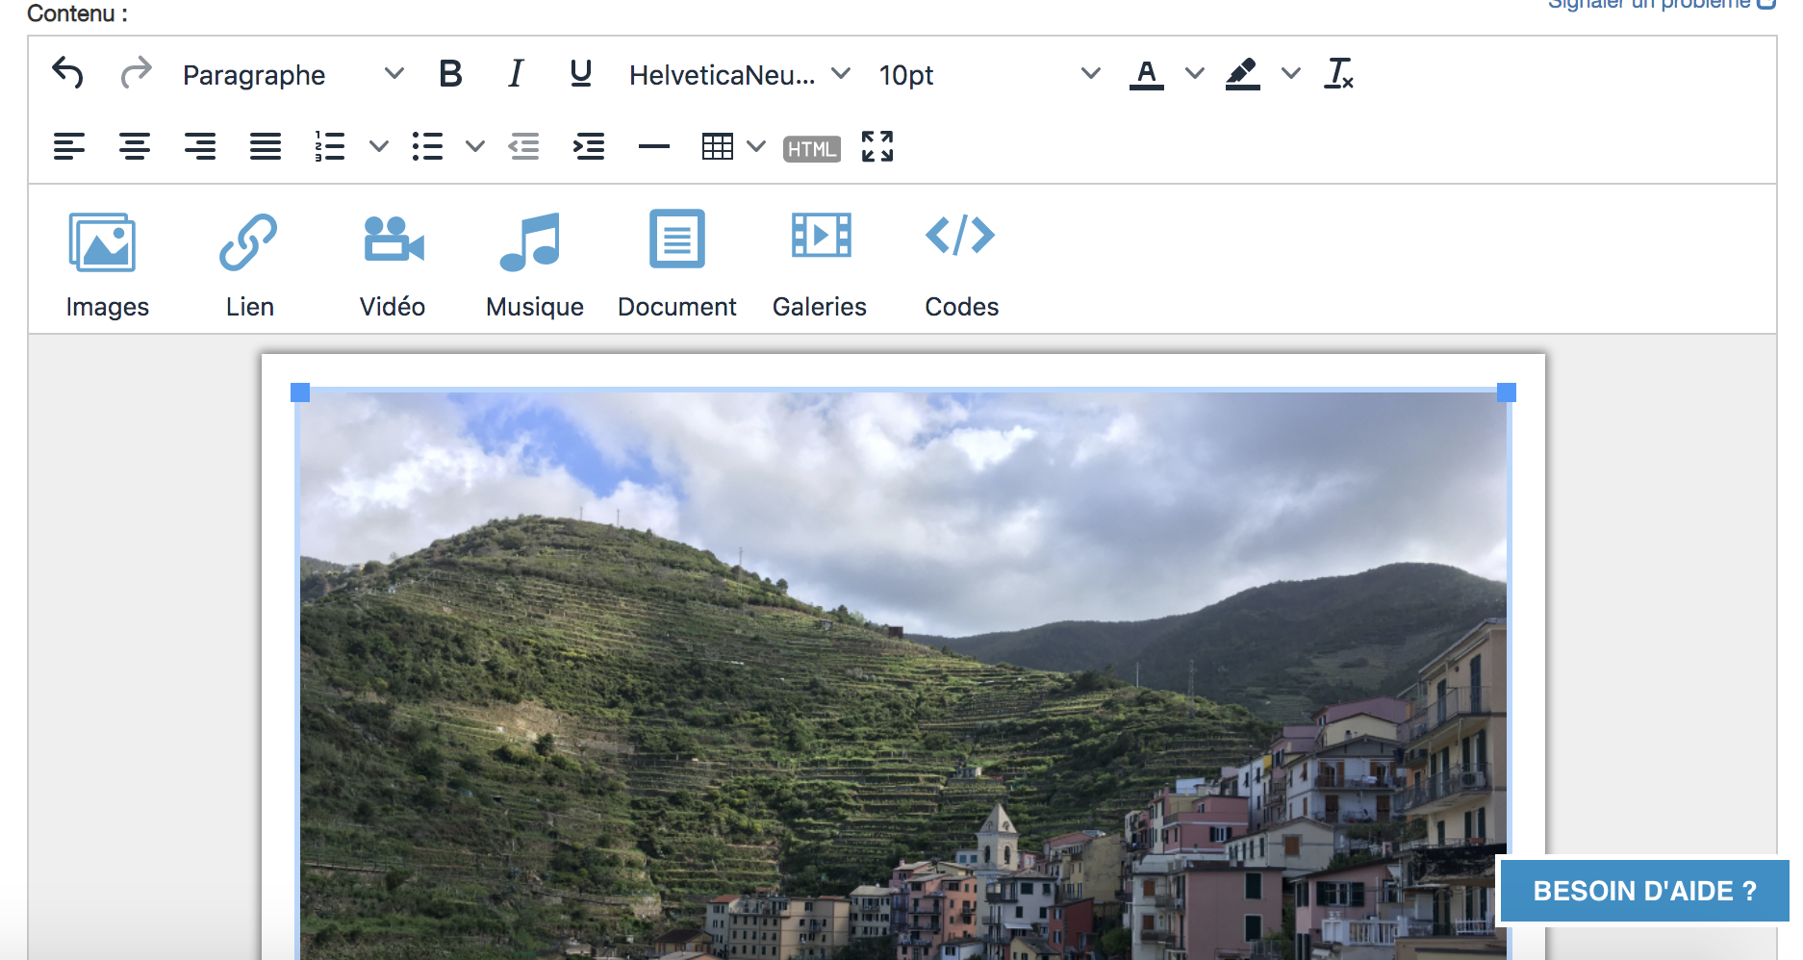The height and width of the screenshot is (960, 1803).
Task: Insert a bulleted list
Action: (427, 146)
